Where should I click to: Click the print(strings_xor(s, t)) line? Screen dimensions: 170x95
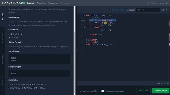pyautogui.click(x=99, y=44)
